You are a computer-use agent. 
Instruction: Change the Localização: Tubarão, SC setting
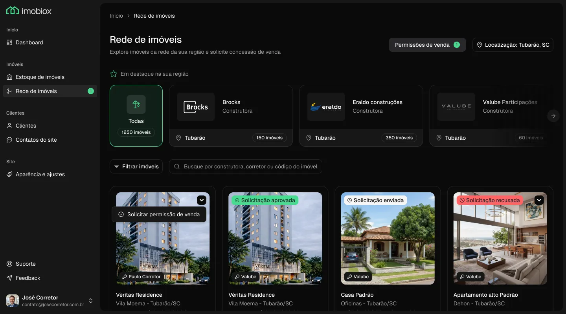click(x=513, y=45)
